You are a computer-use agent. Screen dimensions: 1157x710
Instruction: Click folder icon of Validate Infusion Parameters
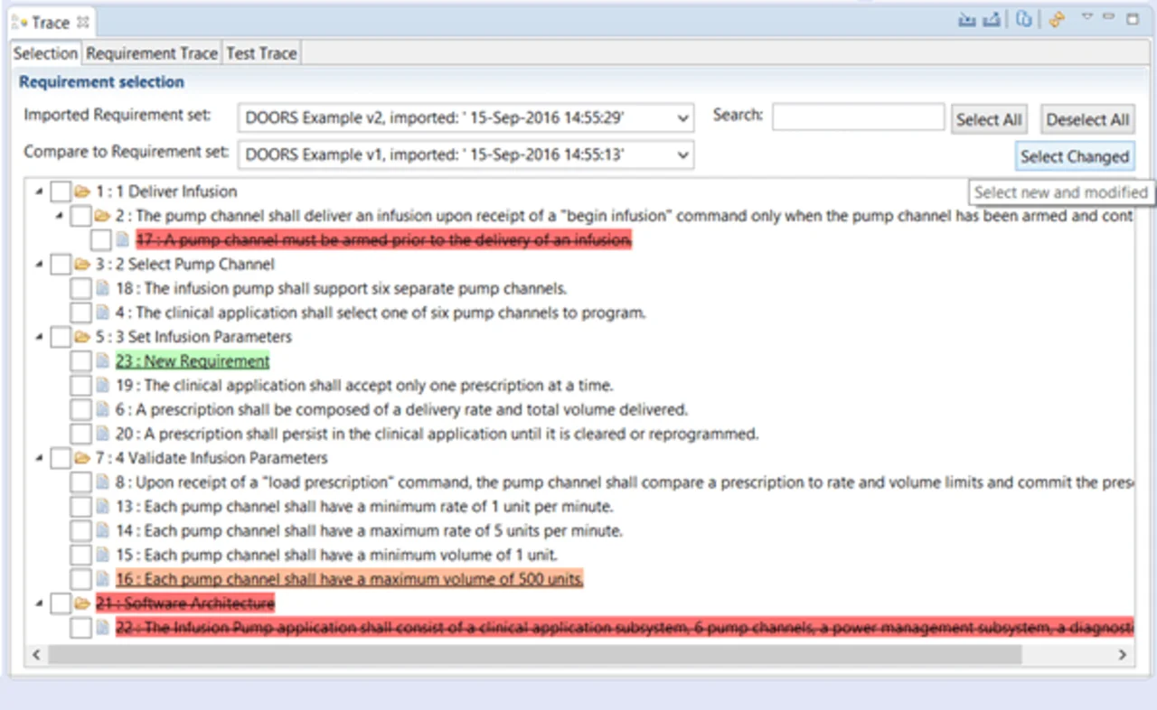coord(82,458)
